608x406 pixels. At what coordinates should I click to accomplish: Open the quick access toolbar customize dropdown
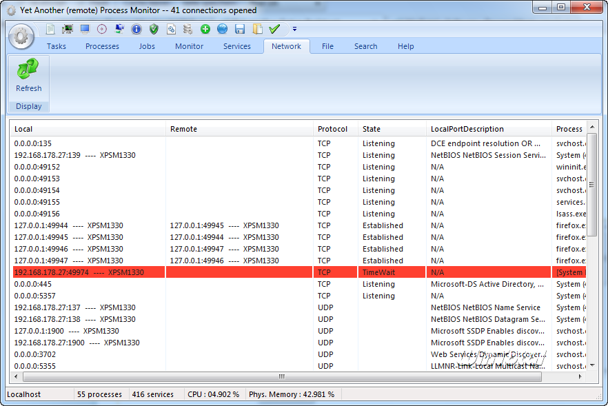coord(294,29)
